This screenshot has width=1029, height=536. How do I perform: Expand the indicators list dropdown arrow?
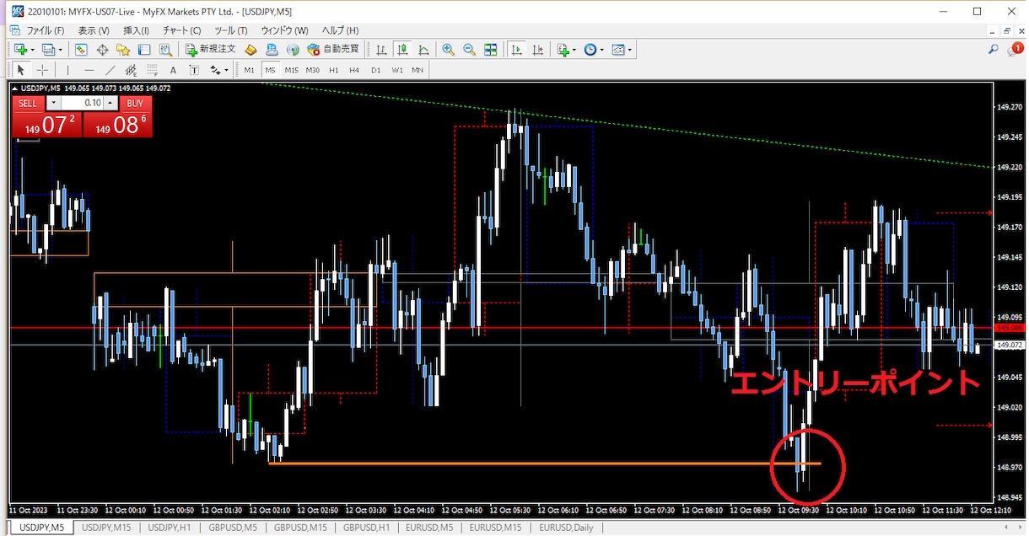tap(575, 50)
